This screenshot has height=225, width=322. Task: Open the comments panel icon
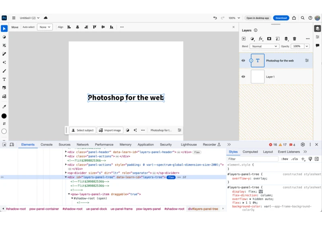point(318,45)
